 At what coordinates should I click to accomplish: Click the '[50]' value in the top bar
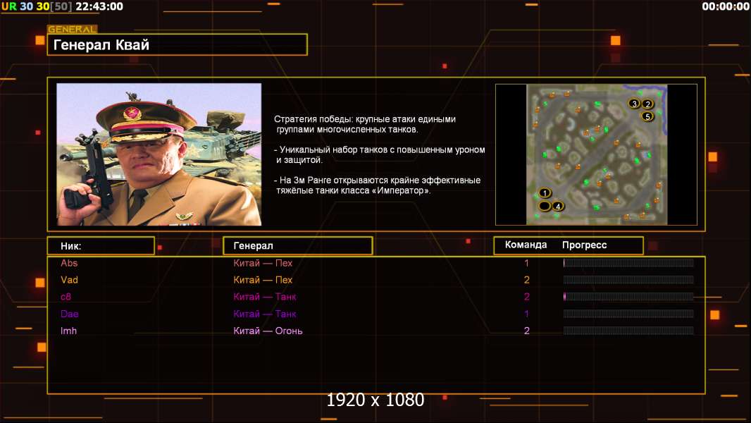click(61, 6)
